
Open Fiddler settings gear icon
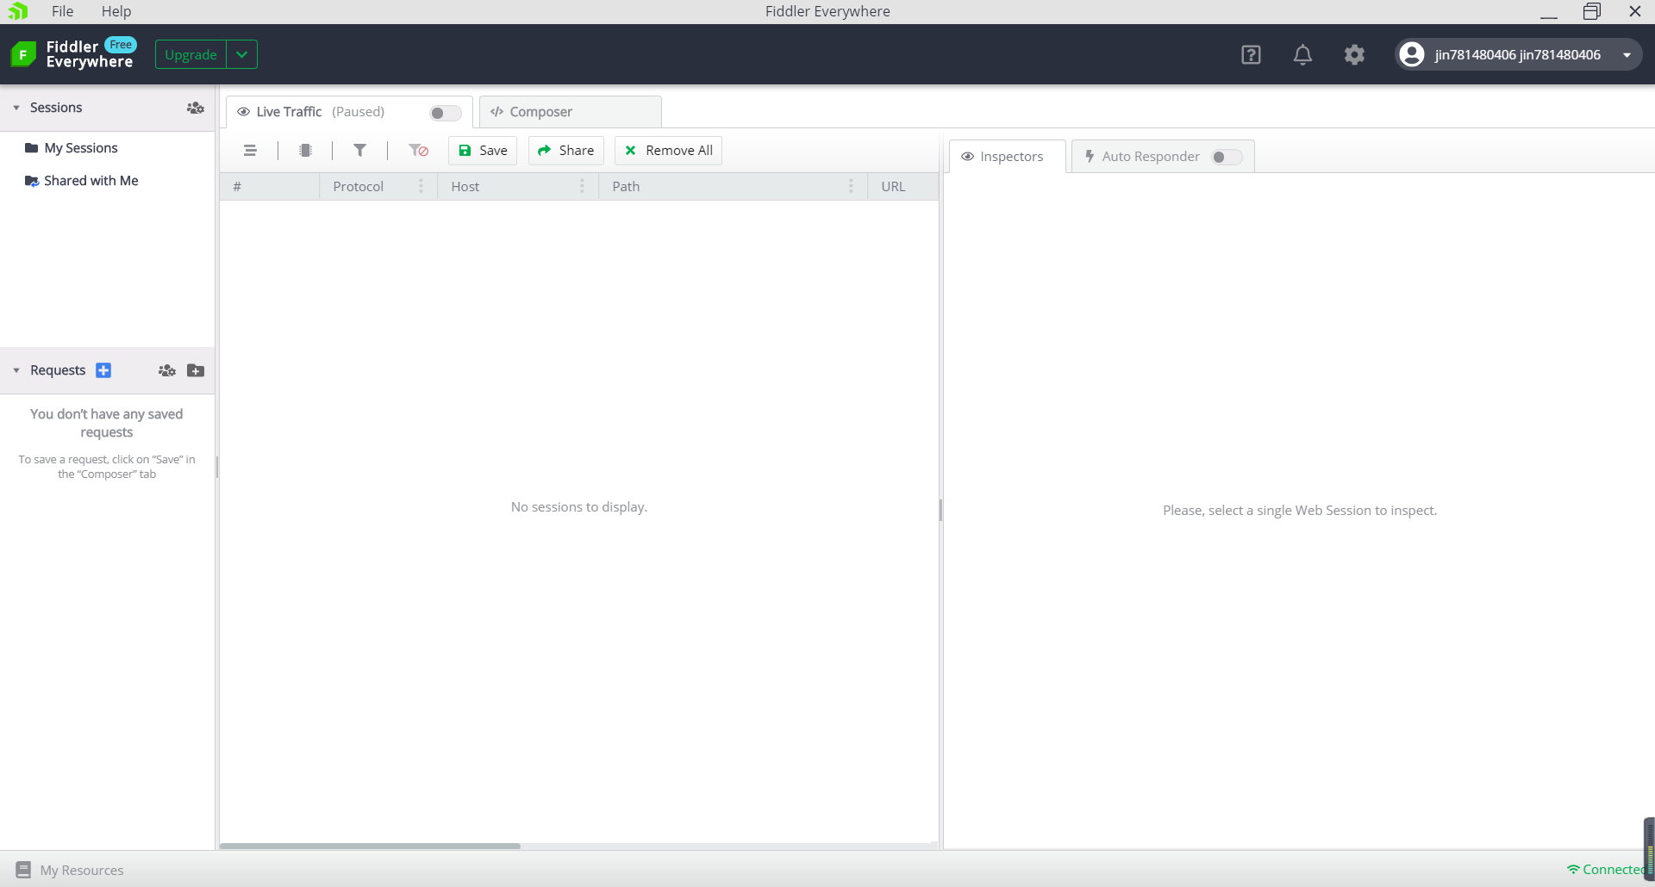(x=1354, y=54)
